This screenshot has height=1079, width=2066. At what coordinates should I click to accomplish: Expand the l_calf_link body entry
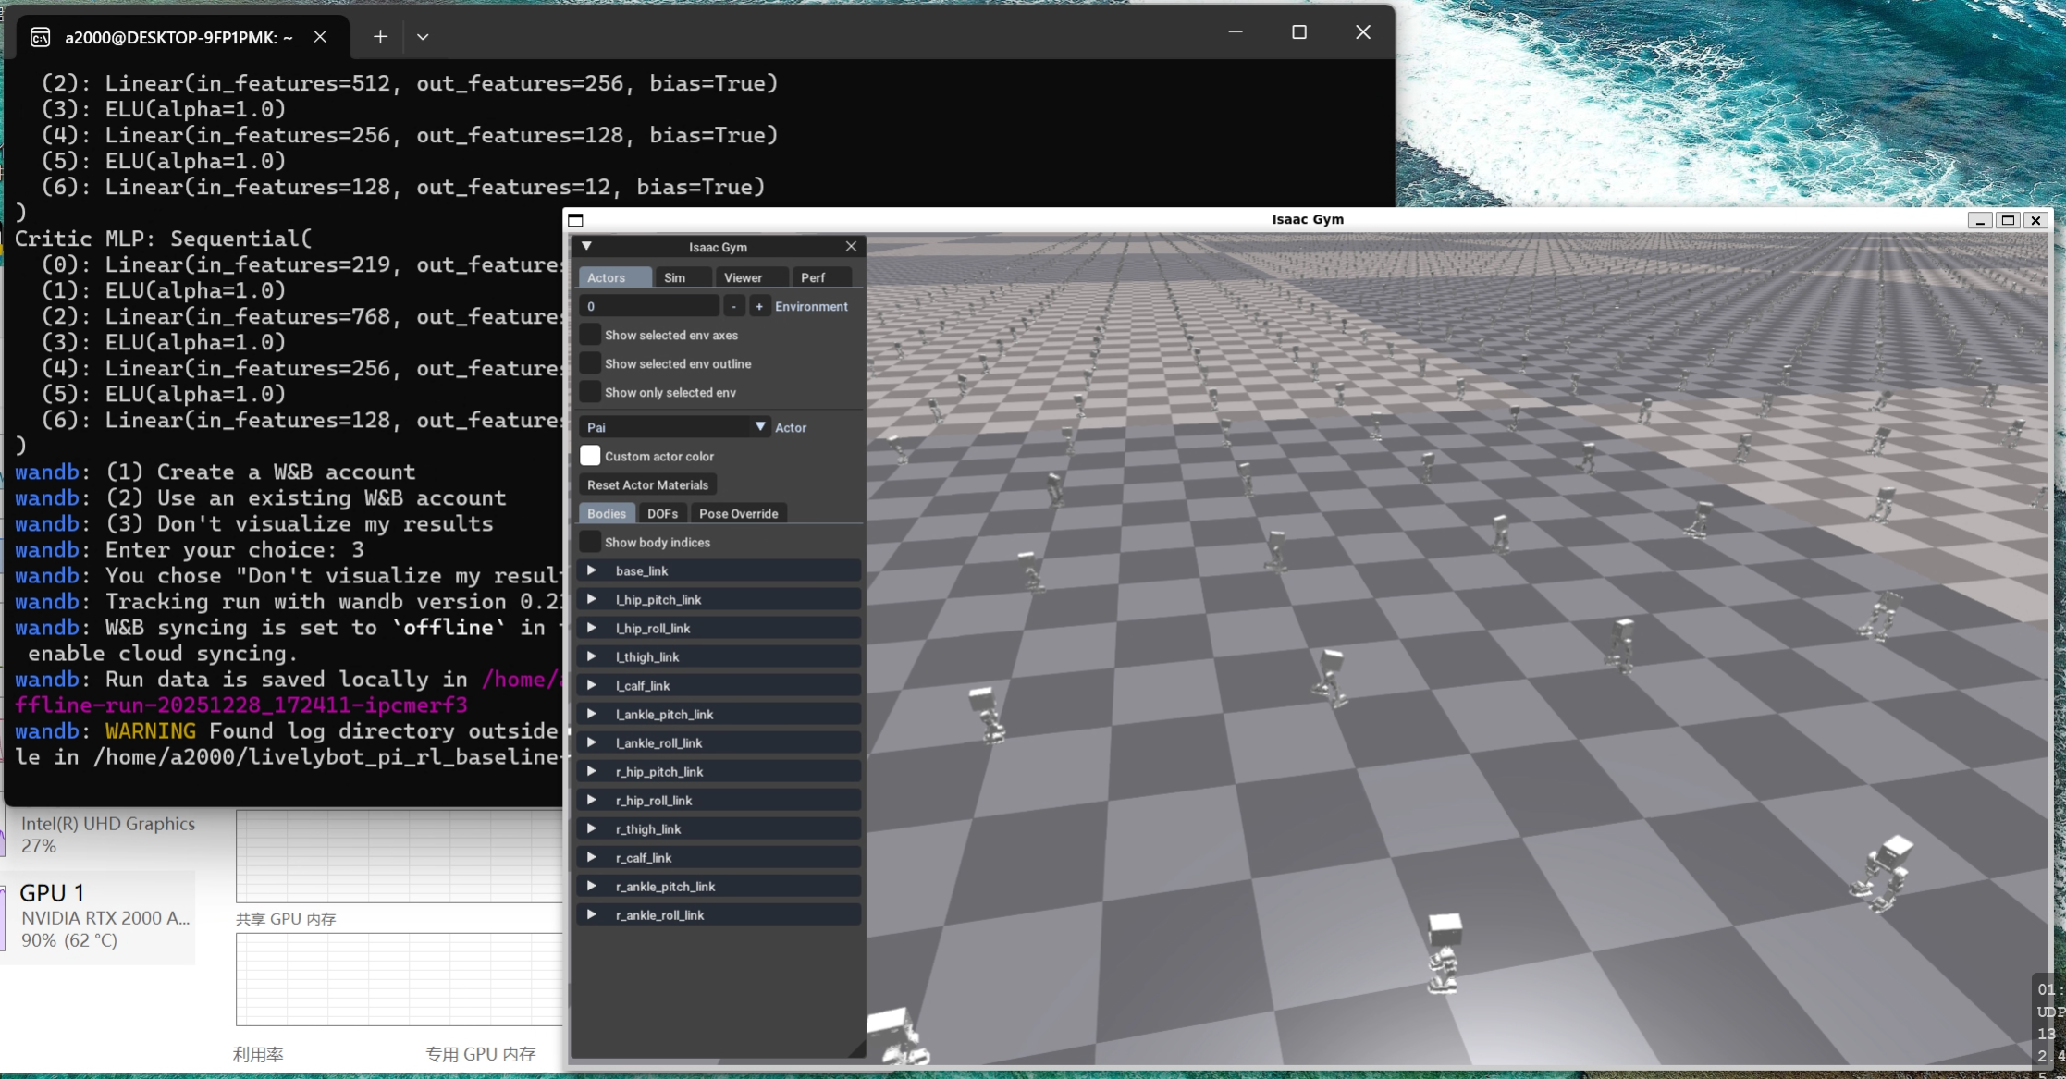(x=592, y=685)
